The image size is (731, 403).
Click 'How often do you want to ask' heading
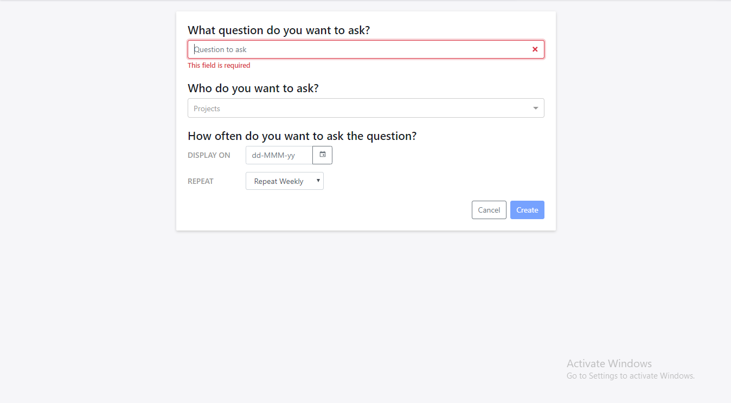[302, 136]
